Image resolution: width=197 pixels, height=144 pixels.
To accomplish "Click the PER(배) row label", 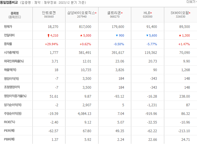I will point(9,131).
